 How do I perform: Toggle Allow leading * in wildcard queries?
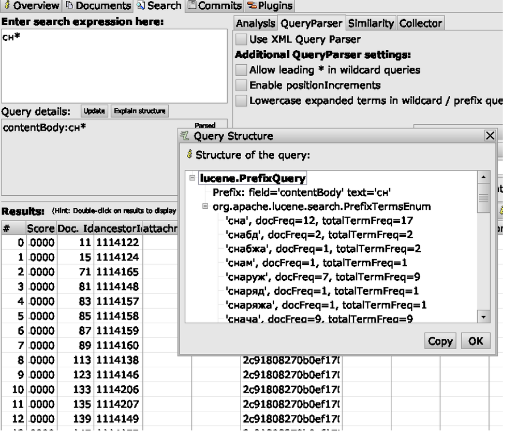[x=241, y=70]
